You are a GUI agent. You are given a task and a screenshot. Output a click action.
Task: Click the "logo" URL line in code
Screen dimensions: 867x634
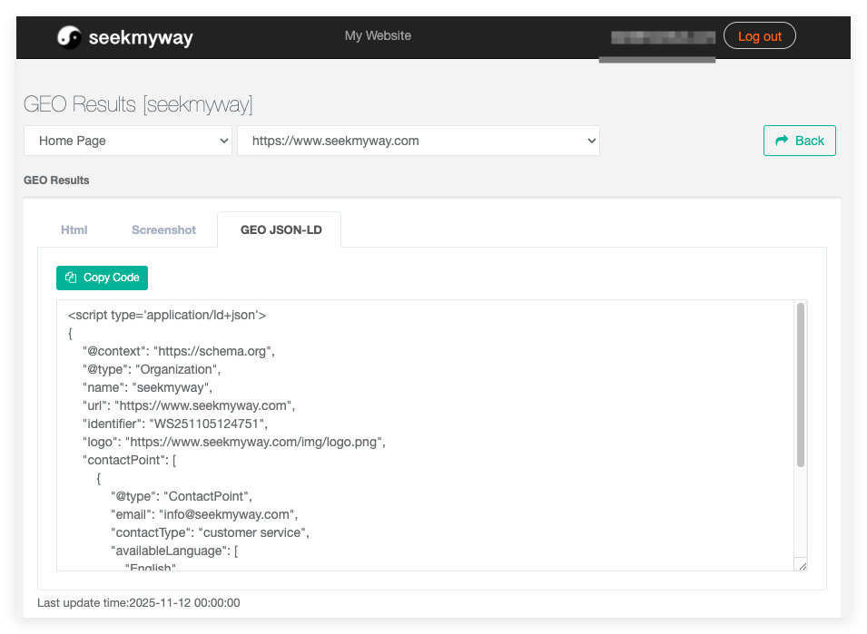234,442
